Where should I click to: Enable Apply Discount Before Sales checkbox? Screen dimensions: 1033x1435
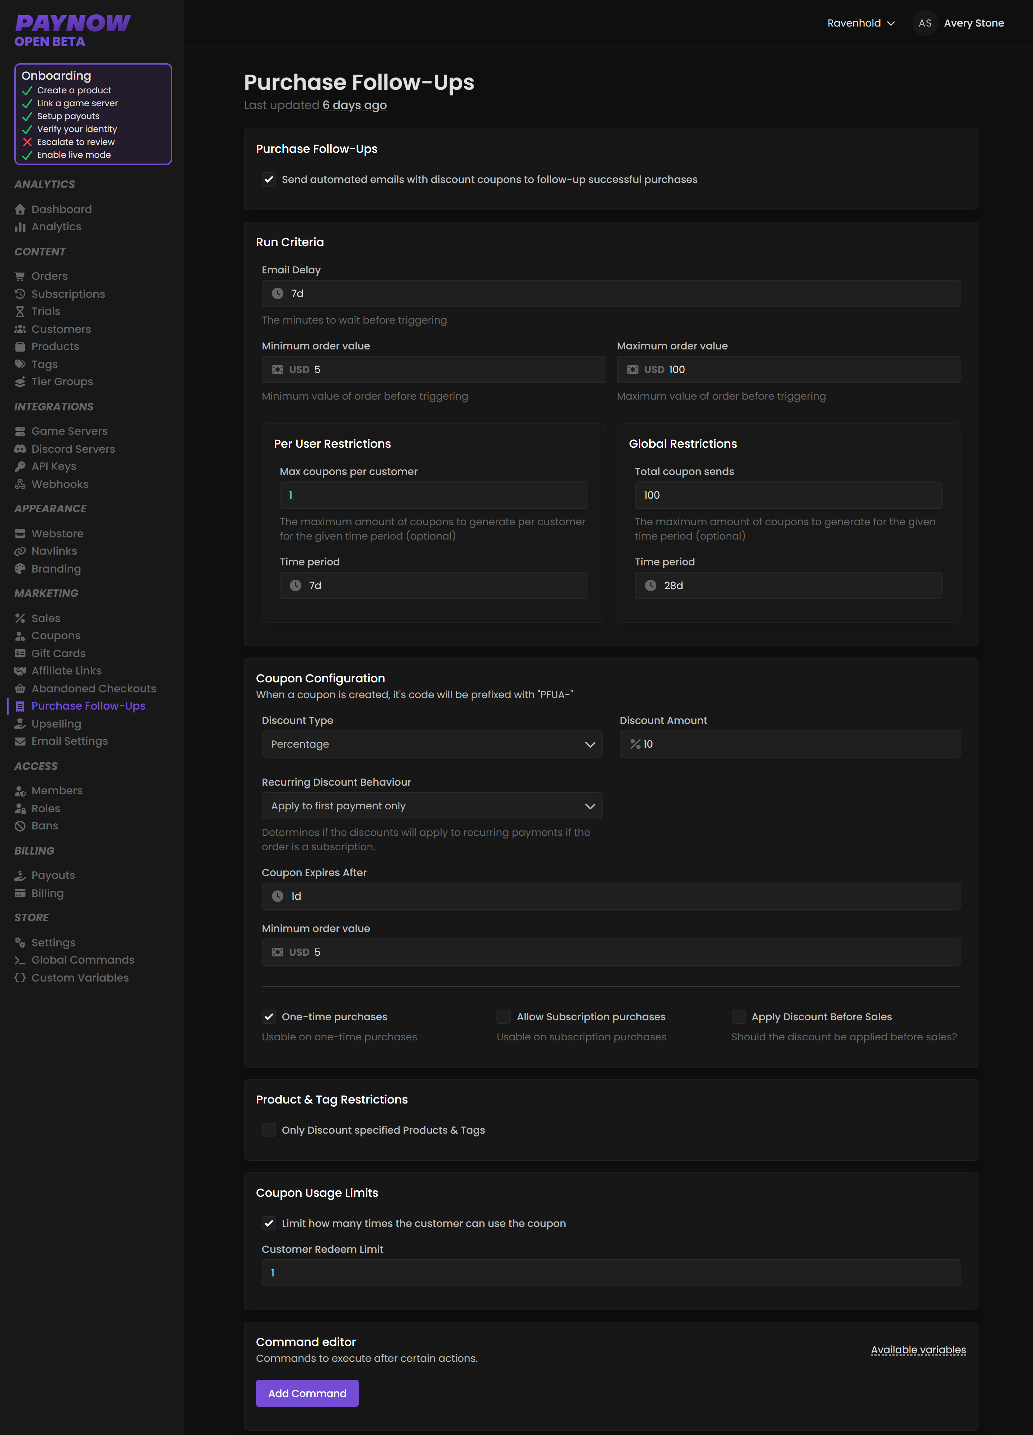tap(738, 1017)
